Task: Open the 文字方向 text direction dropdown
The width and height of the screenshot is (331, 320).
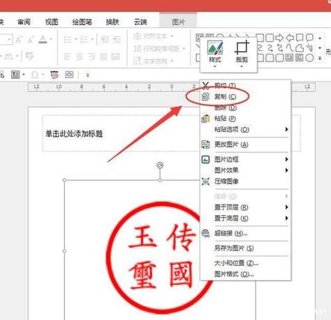Action: tap(154, 61)
